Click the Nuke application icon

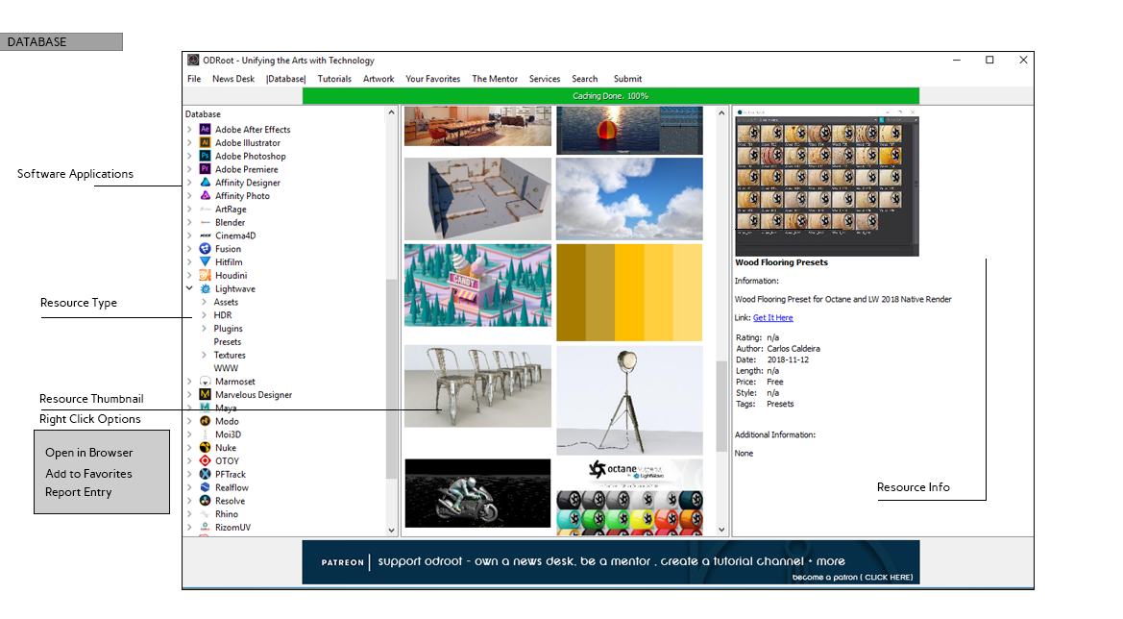pos(206,448)
